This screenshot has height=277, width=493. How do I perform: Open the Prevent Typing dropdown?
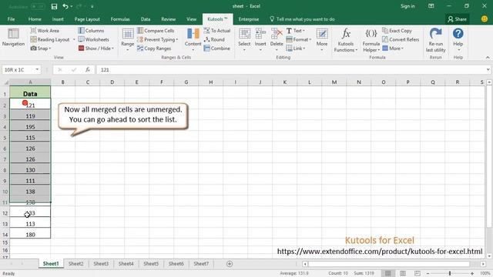(157, 39)
